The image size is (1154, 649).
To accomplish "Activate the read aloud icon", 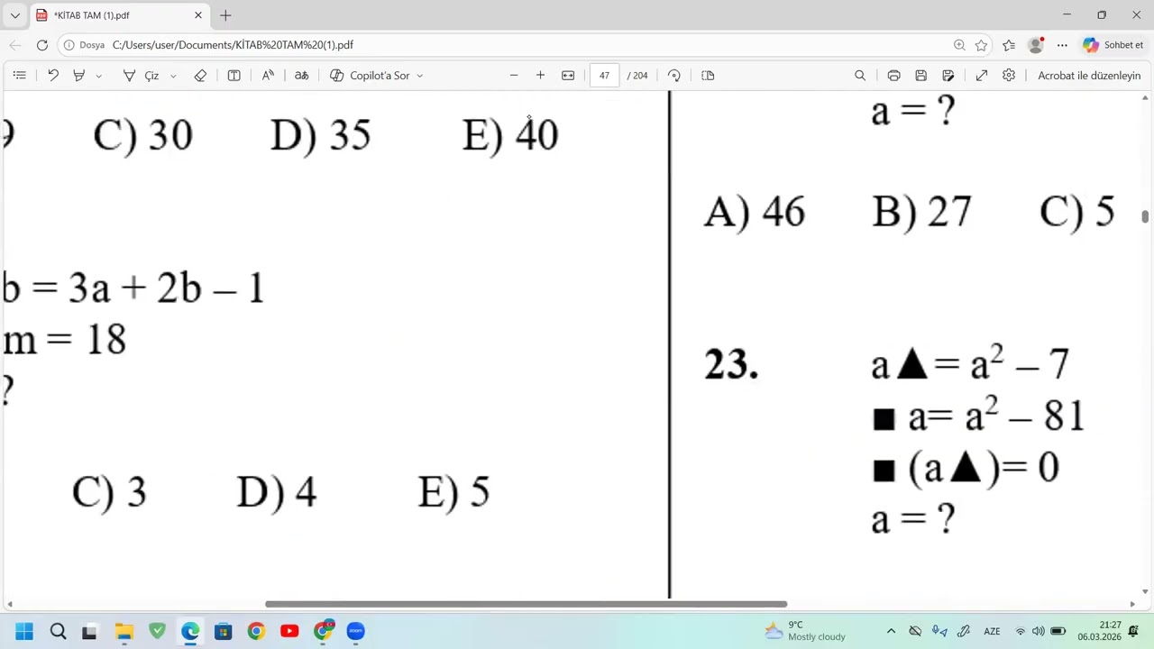I will click(x=268, y=76).
